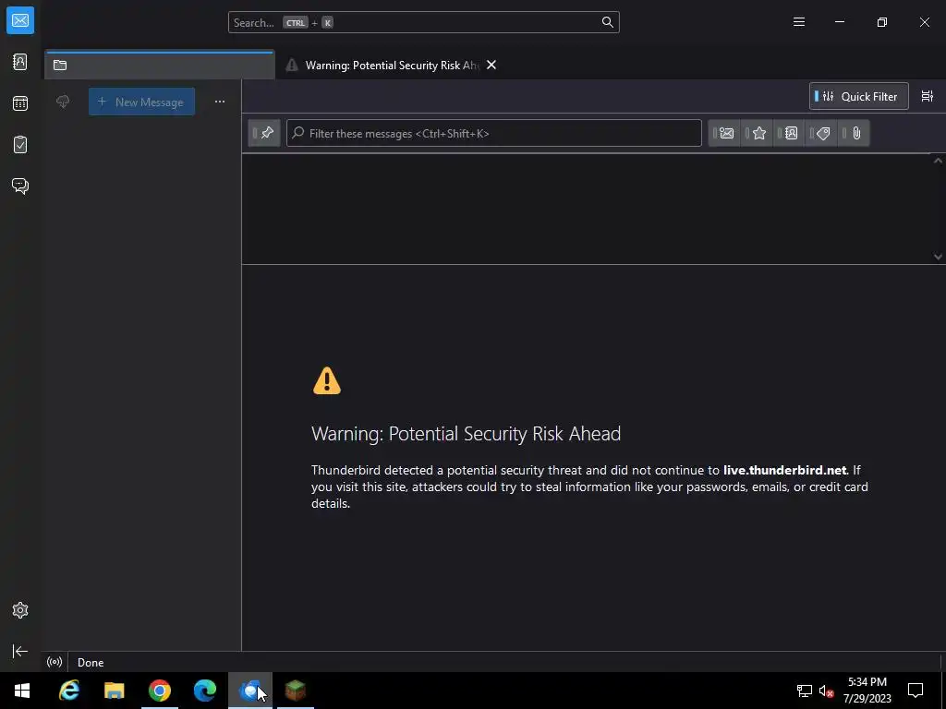Open message list display options

928,96
